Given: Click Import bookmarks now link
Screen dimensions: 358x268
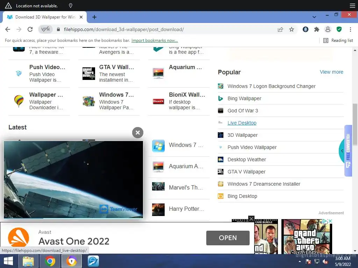Looking at the screenshot, I should tap(155, 40).
